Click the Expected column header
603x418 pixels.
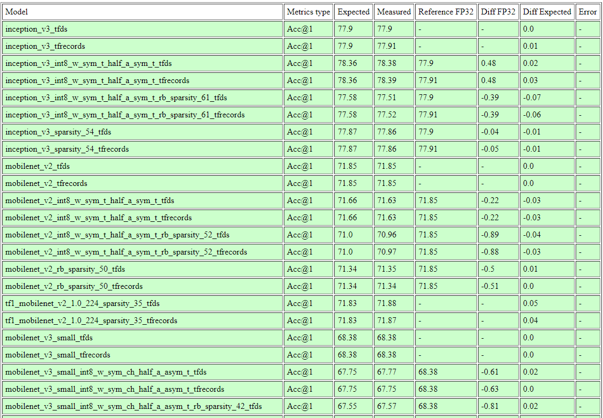pyautogui.click(x=354, y=12)
